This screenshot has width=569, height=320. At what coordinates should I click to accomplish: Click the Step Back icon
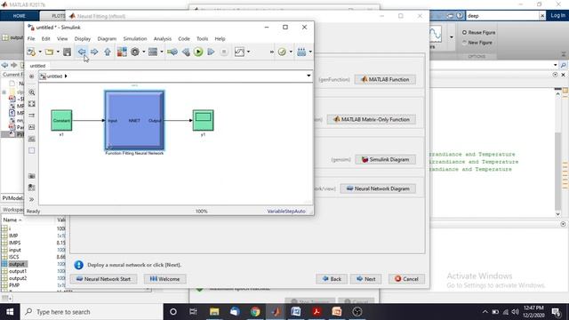186,52
